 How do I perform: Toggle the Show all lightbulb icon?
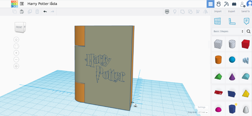click(x=175, y=12)
